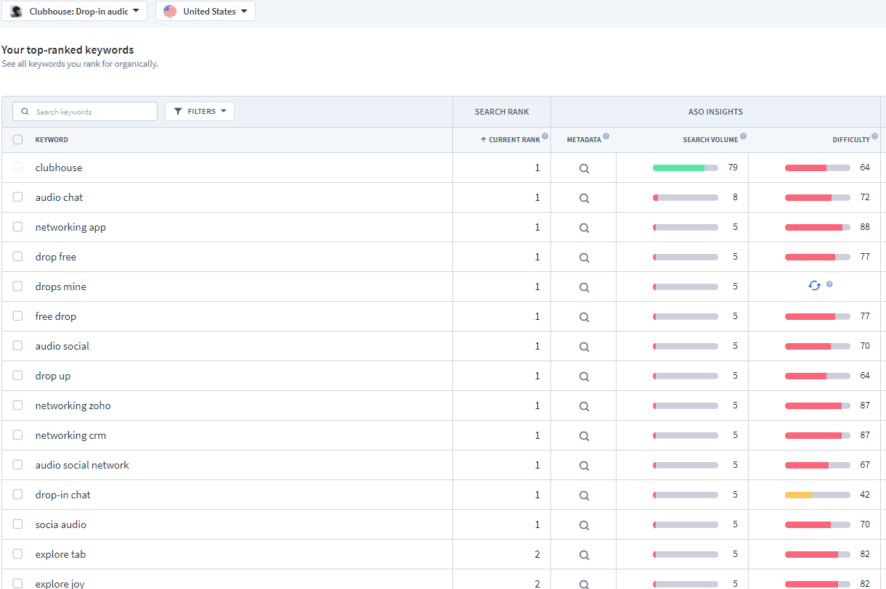886x589 pixels.
Task: Click the networking crm keyword text
Action: point(70,435)
